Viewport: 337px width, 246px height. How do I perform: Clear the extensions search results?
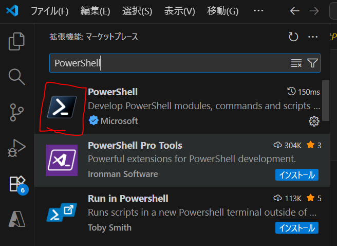[296, 63]
